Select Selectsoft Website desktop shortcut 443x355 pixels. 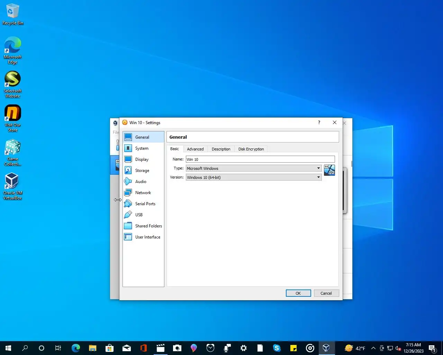pos(13,85)
